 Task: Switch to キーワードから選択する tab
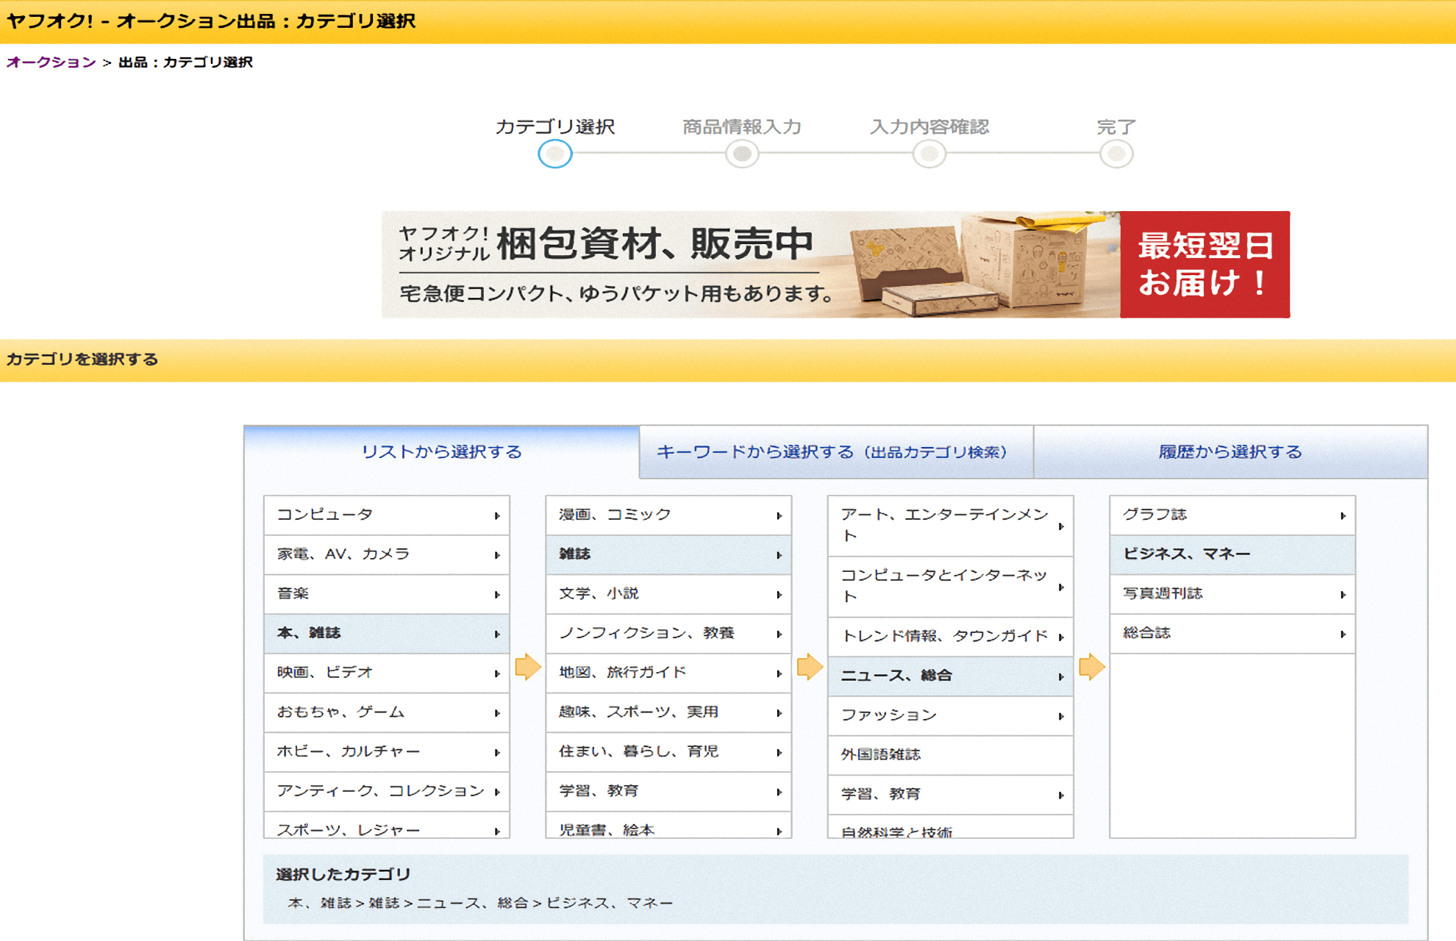tap(836, 452)
